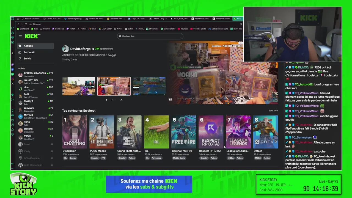Switch to the Custom KICK browser tab
Screen dimensions: 352x198
(95, 19)
